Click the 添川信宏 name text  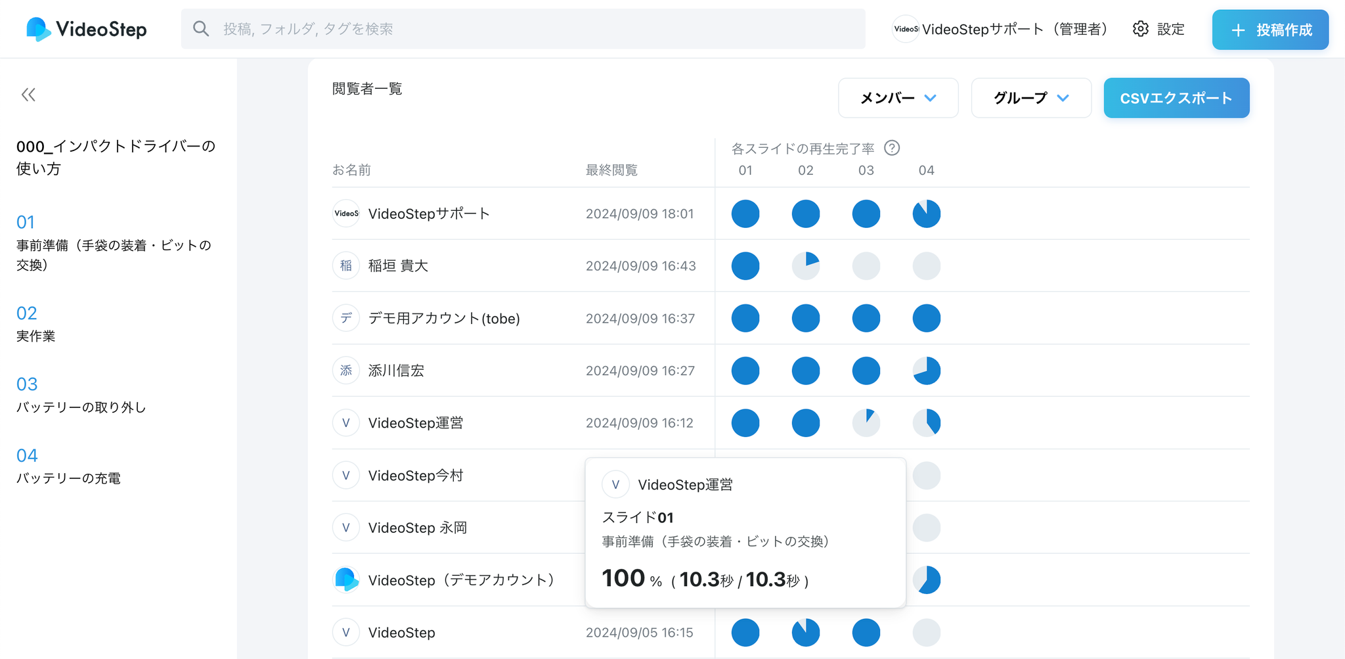(396, 371)
